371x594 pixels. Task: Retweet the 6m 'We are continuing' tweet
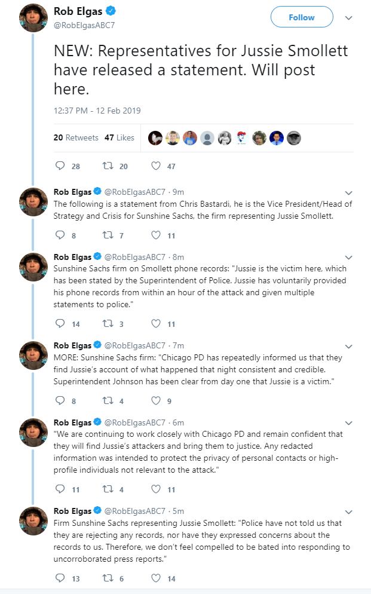point(108,489)
